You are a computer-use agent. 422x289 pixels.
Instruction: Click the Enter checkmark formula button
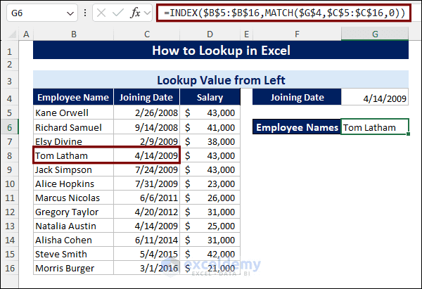click(x=117, y=13)
